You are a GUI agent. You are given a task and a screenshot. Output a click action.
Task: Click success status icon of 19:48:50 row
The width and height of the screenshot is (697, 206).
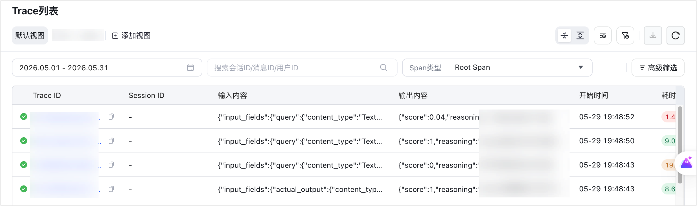[24, 141]
